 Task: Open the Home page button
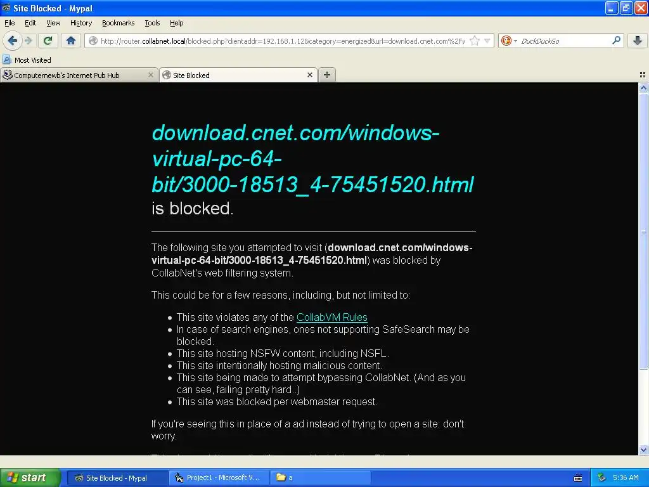(71, 41)
